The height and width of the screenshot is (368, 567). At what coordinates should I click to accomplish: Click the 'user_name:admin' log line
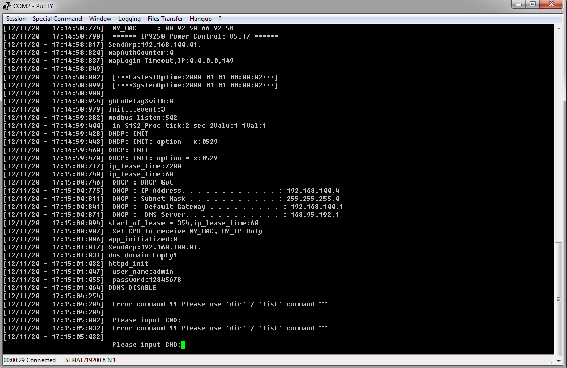[x=142, y=272]
